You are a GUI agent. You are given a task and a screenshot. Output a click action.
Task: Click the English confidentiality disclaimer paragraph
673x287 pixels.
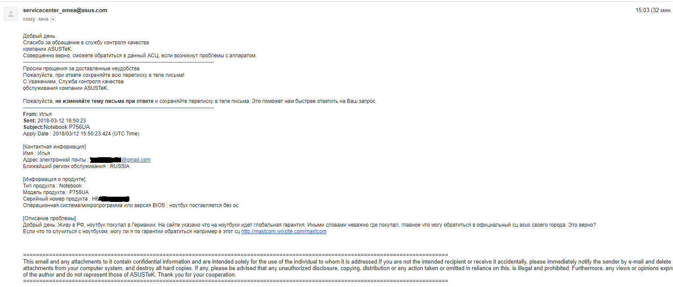pos(304,268)
